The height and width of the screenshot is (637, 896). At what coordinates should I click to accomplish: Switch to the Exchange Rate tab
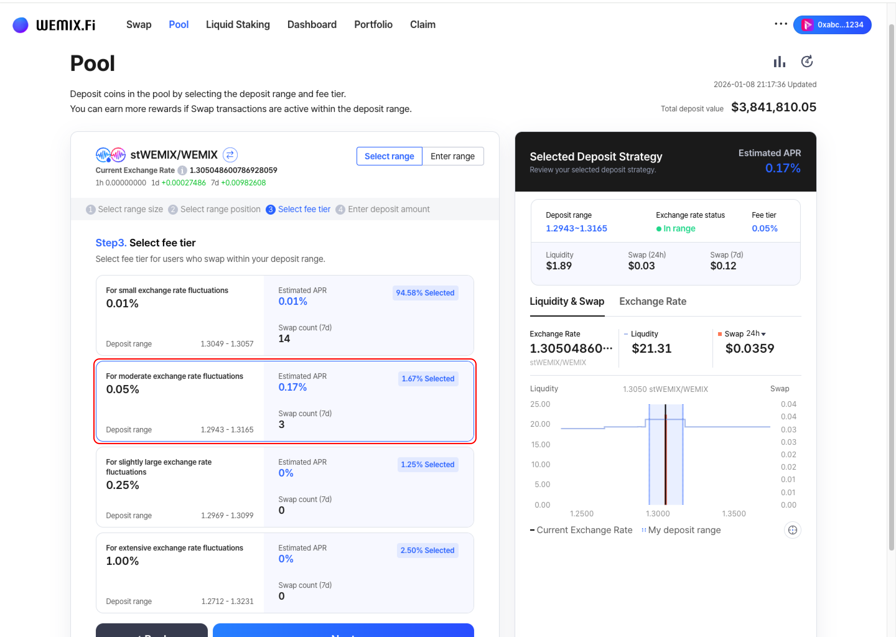[x=652, y=302]
